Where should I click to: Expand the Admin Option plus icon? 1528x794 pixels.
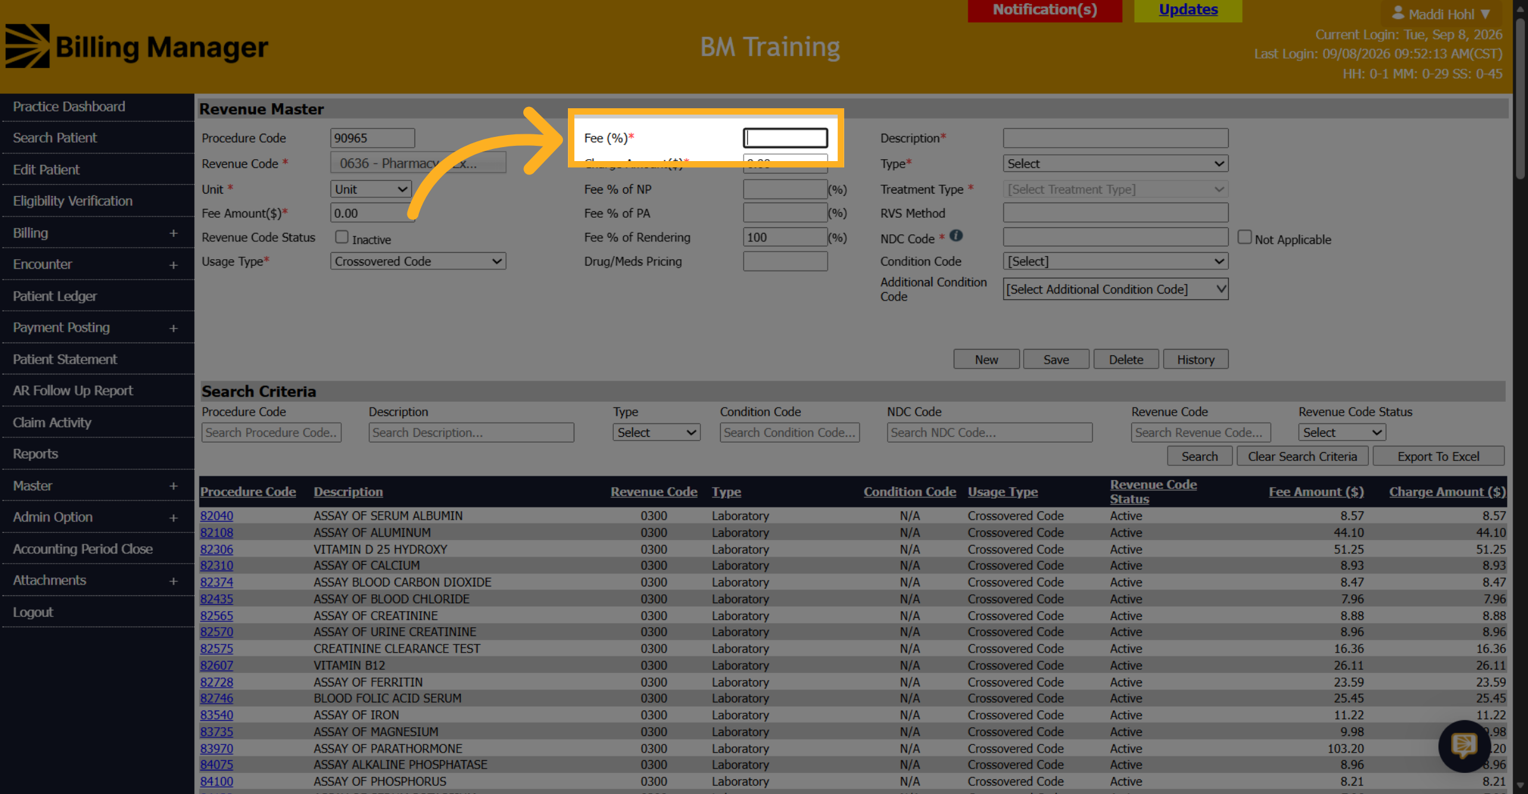pos(173,518)
